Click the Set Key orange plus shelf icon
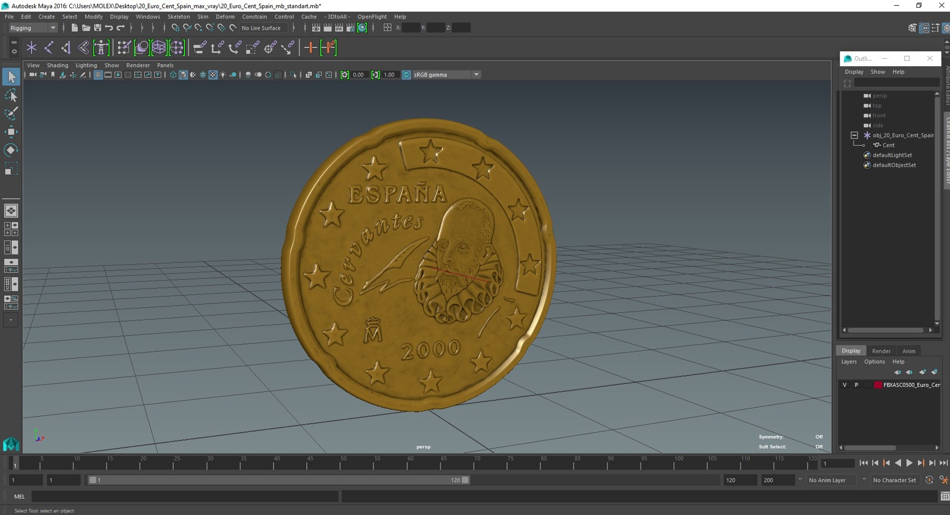This screenshot has width=950, height=515. (x=311, y=48)
